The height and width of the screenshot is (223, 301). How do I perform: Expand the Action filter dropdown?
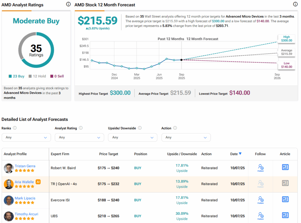(186, 137)
